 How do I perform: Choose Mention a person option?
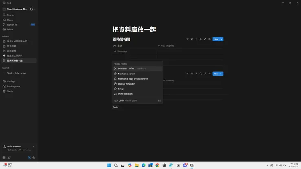pos(137,74)
